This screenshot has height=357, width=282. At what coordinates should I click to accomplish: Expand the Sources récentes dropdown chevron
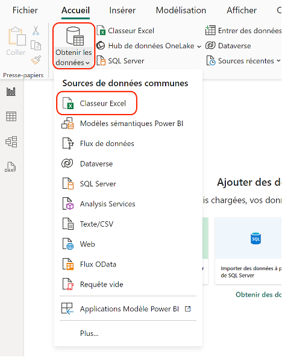[278, 61]
